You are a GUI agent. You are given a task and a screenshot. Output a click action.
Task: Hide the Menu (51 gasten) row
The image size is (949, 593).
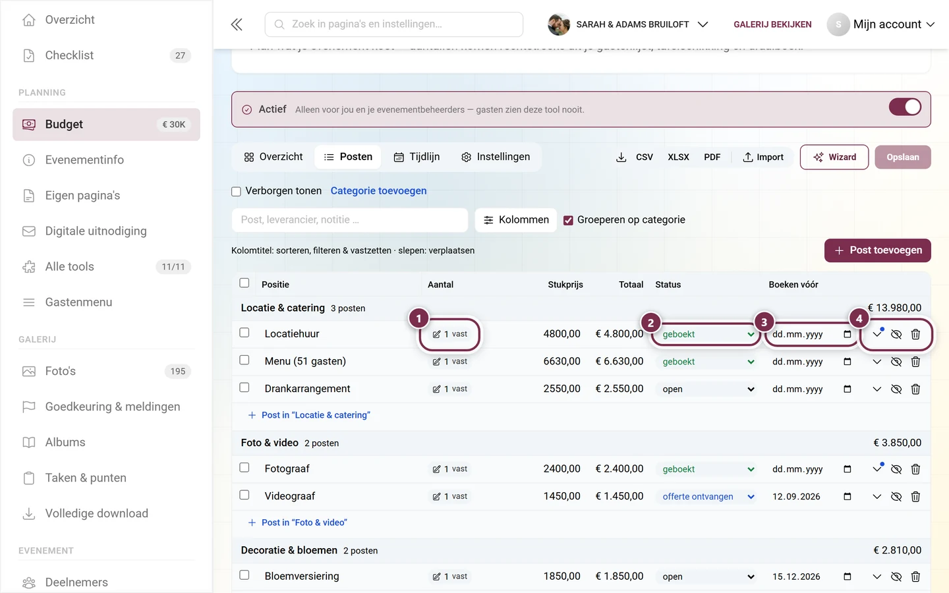(896, 362)
